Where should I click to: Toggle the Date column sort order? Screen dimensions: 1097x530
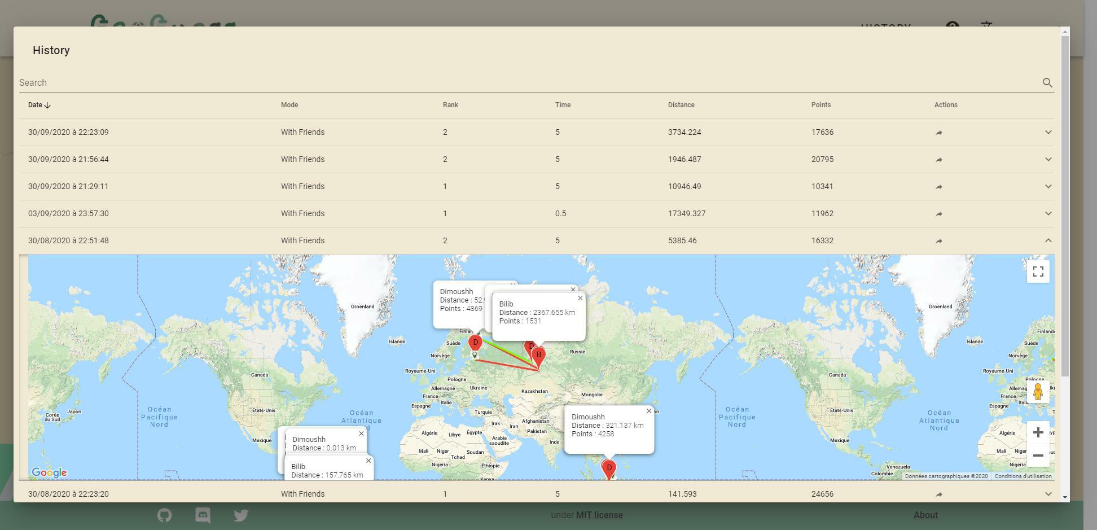[x=38, y=105]
